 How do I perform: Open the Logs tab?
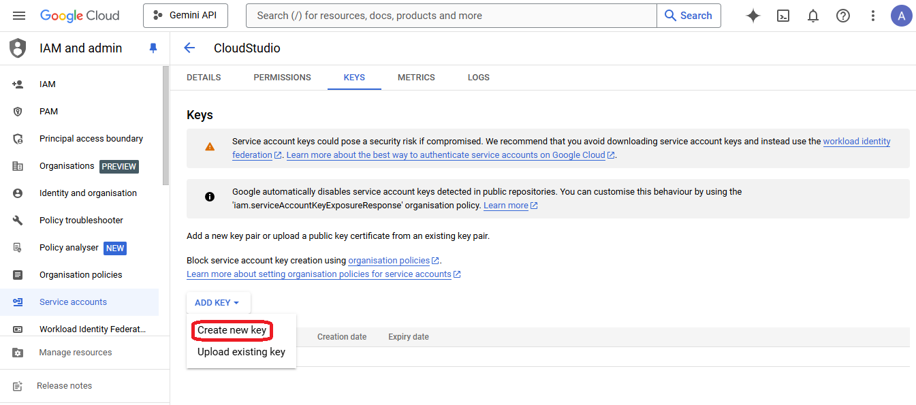(x=478, y=78)
